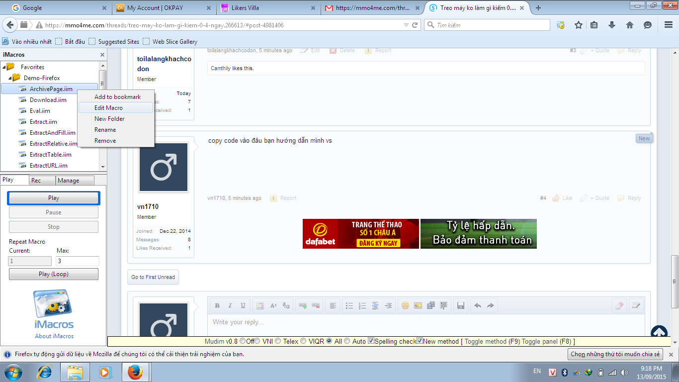Open the font size option in editor

coord(273,305)
